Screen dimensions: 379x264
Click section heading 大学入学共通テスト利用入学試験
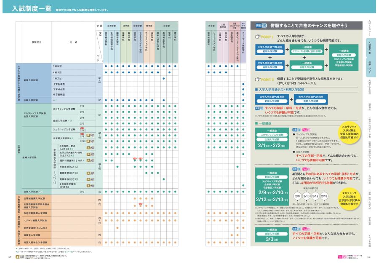[x=281, y=89]
